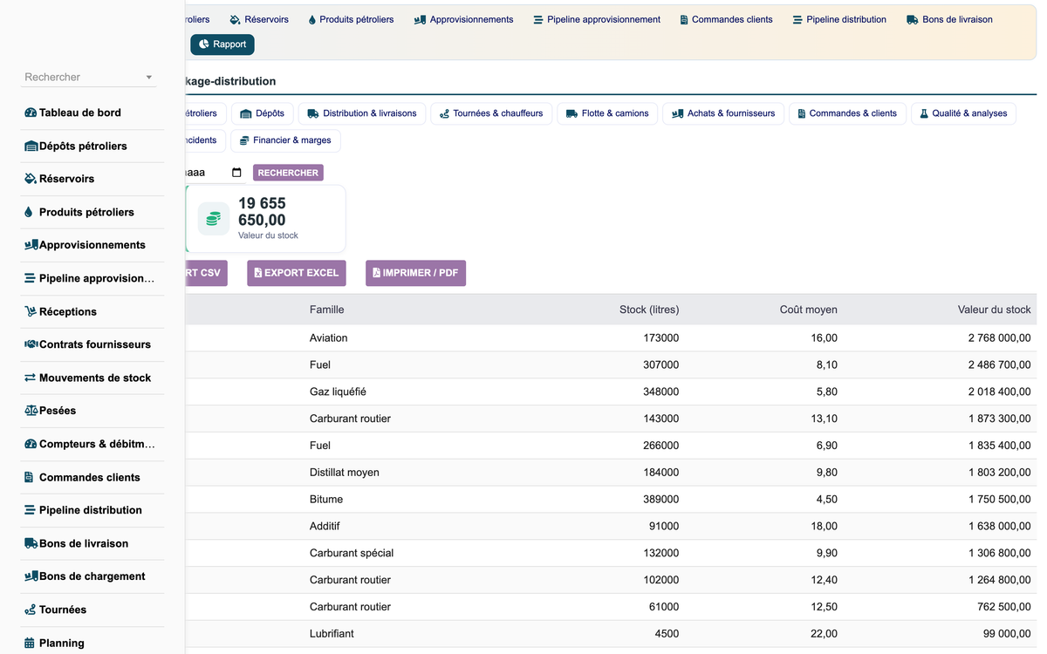Click the partially visible export CSV button
1047x654 pixels.
point(206,273)
